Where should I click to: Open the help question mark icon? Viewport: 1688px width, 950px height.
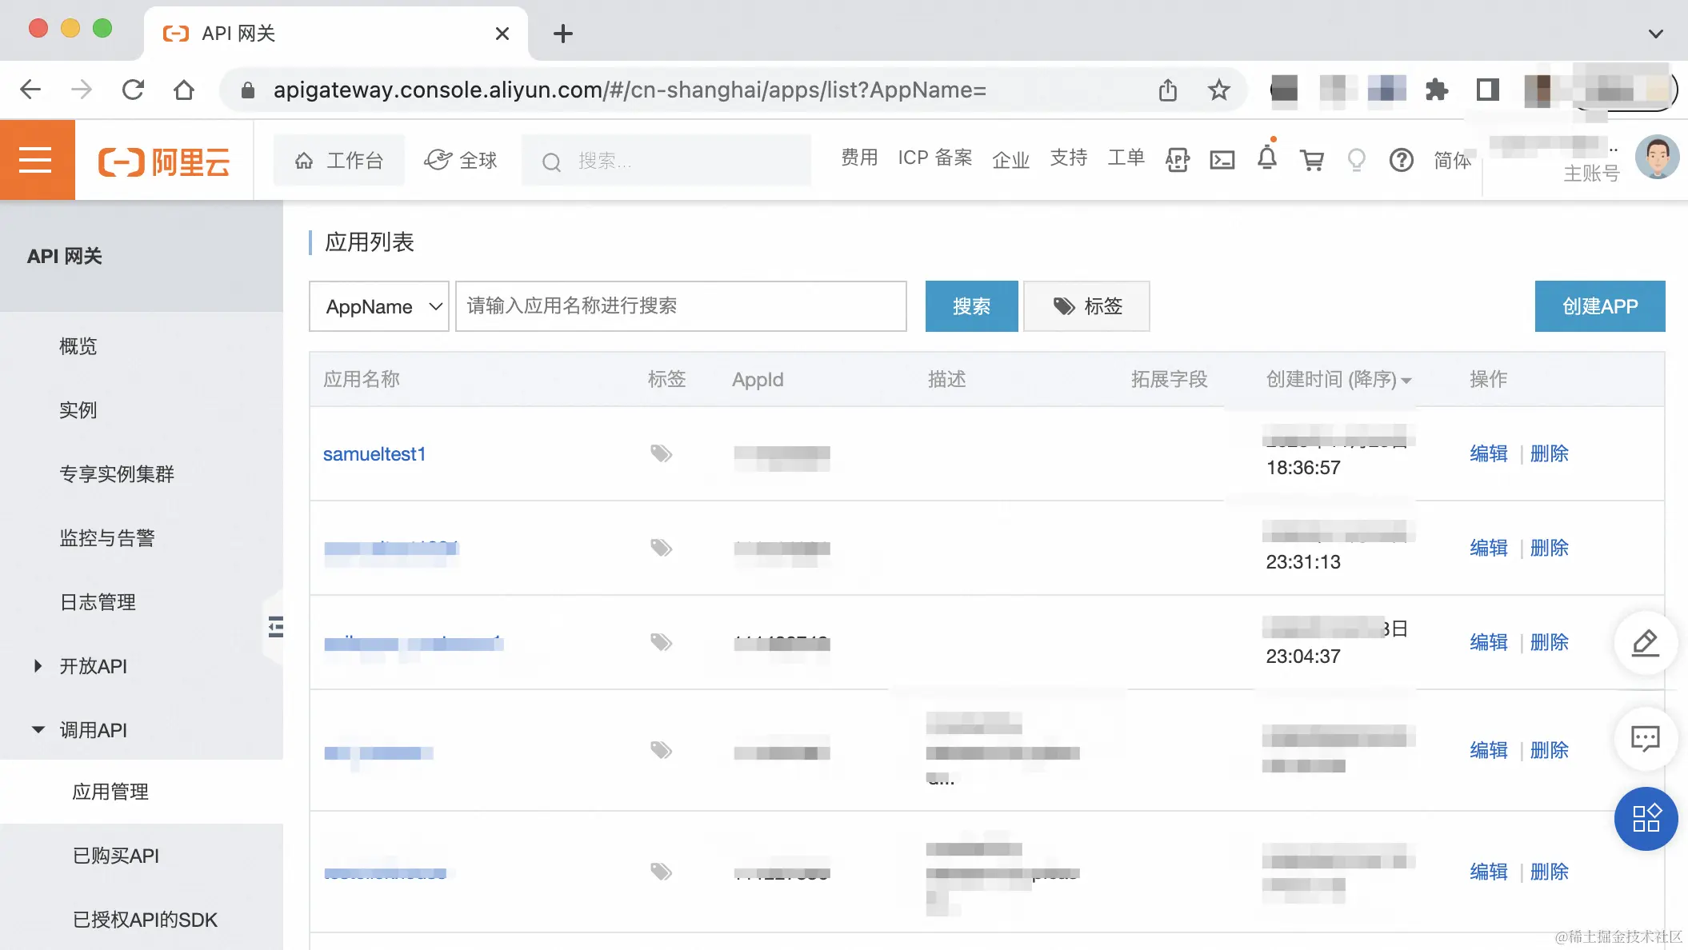click(1401, 160)
